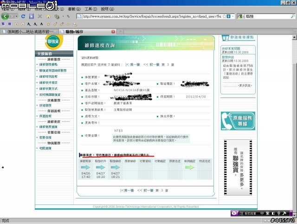
Task: Click the blue info icon in URL bar
Action: (x=229, y=17)
